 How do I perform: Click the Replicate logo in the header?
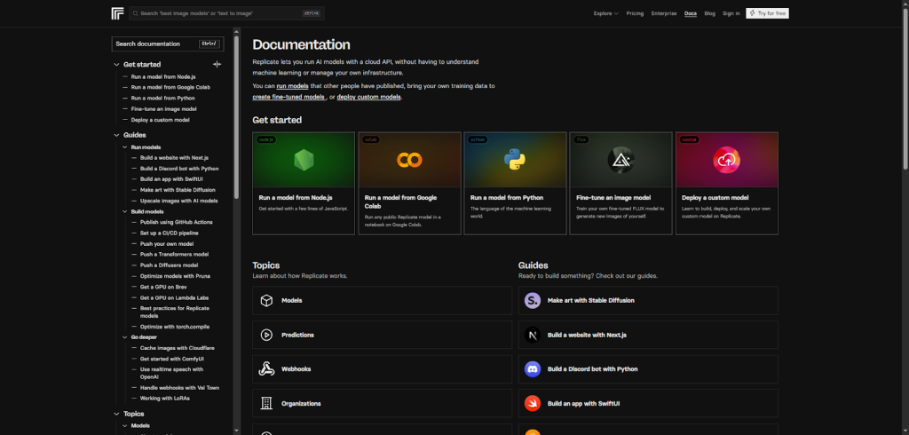117,13
